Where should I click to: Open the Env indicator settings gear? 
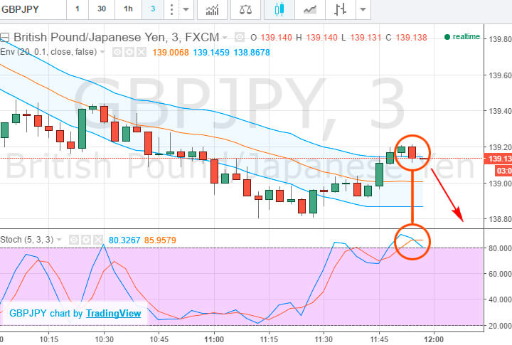(x=129, y=52)
